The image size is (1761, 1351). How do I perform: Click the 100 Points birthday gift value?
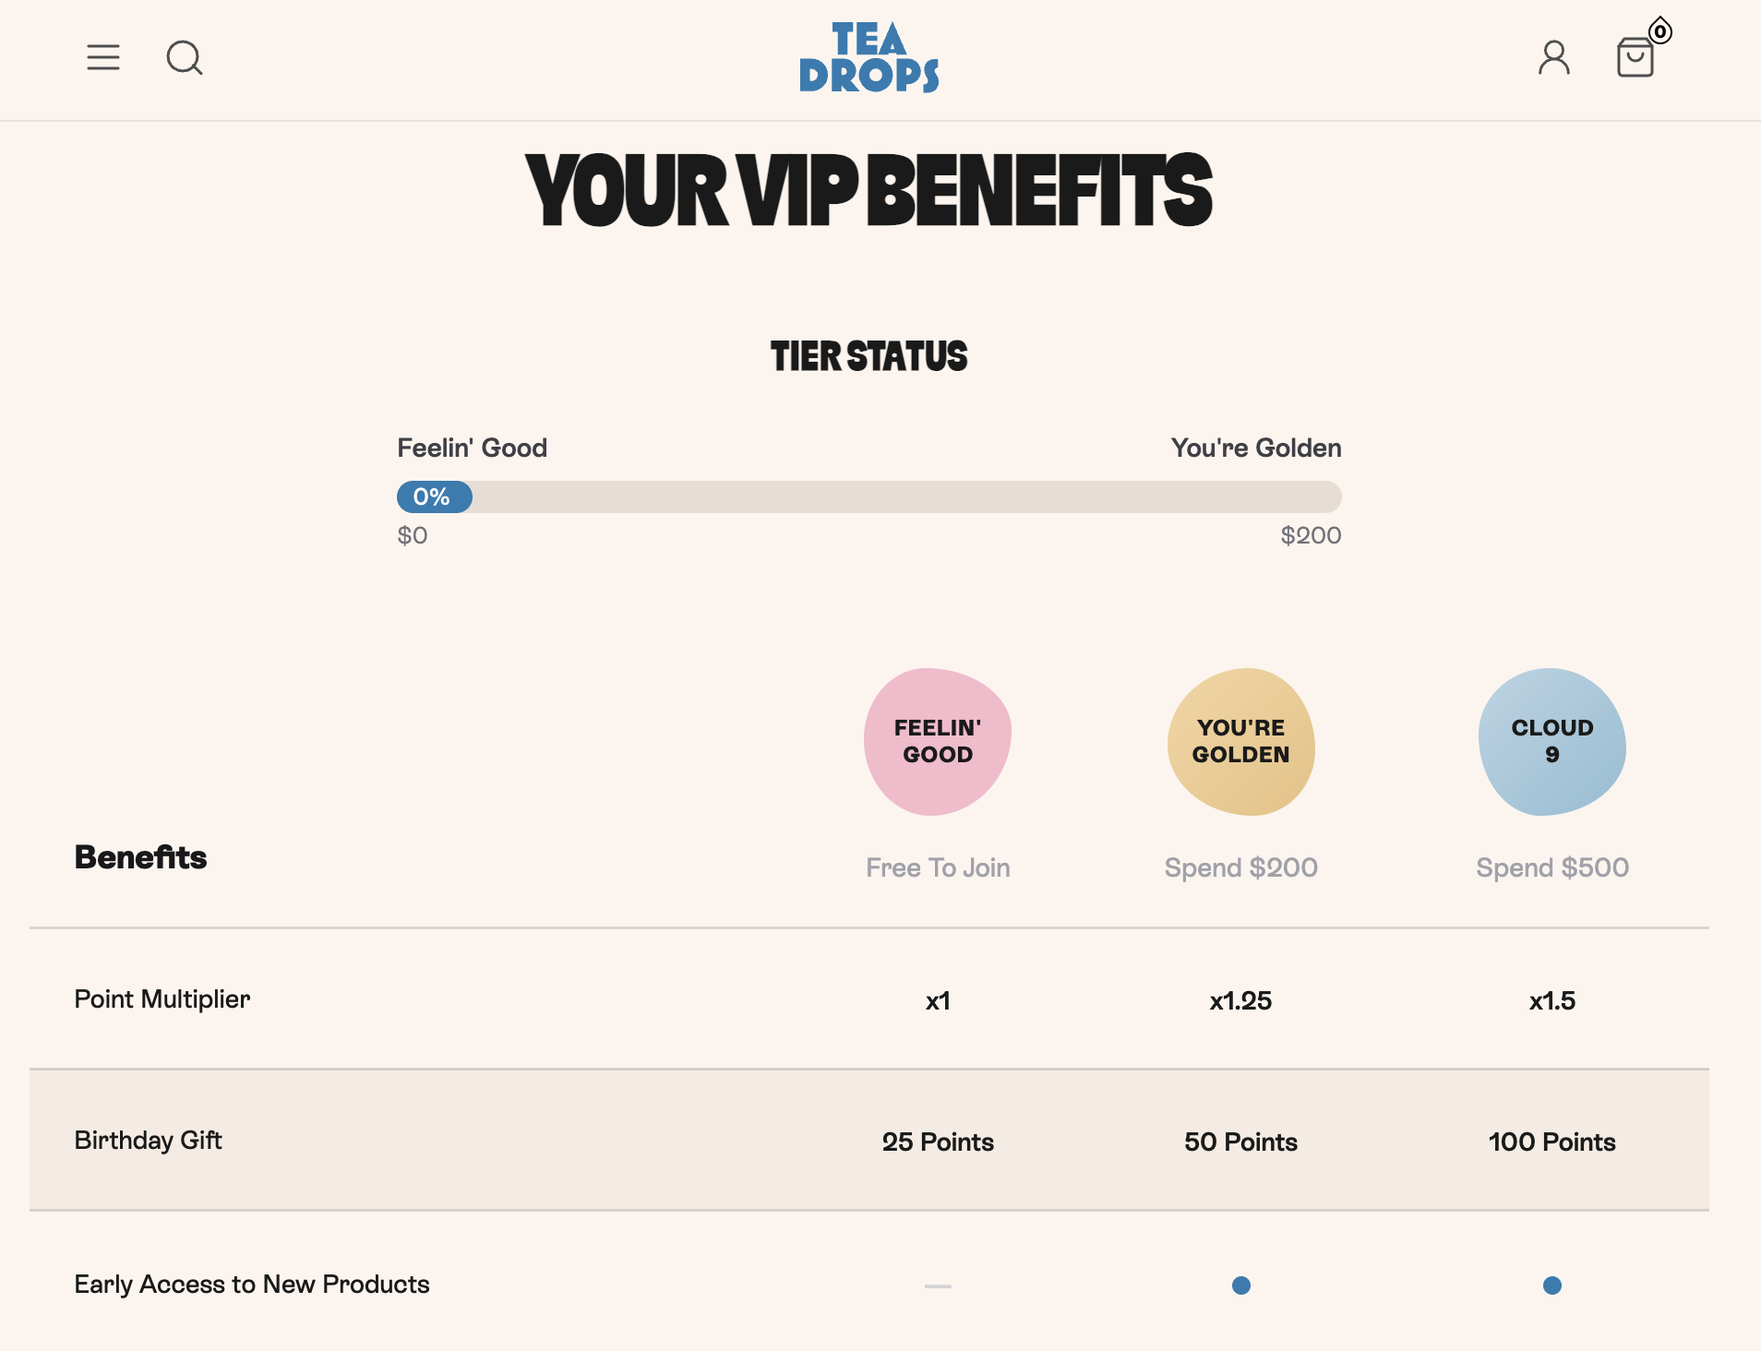[1552, 1142]
